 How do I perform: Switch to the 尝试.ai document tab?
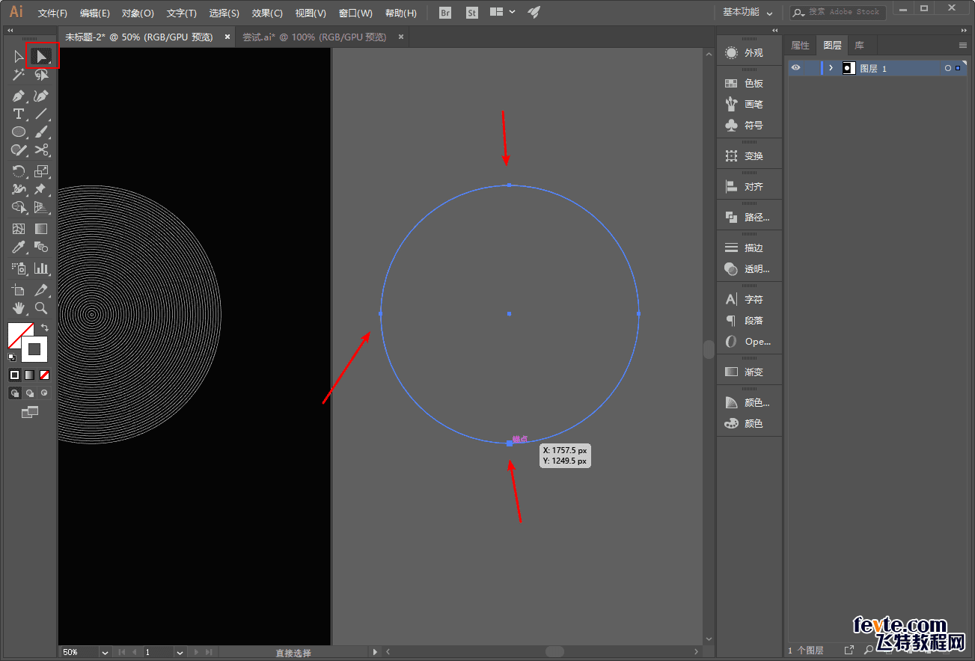(x=314, y=37)
